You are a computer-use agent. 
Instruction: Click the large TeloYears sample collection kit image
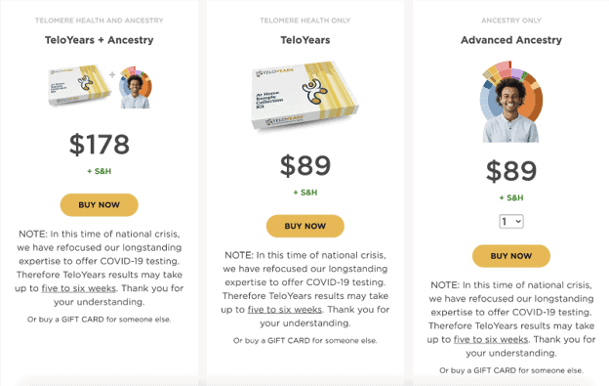click(x=304, y=95)
